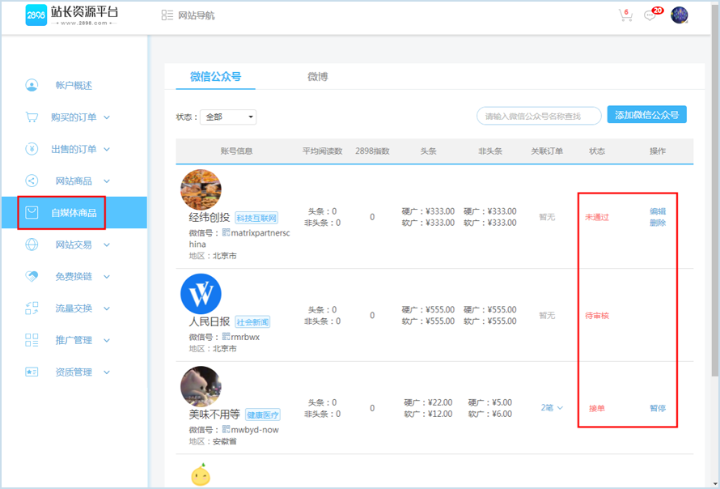Click the 网站导航 grid icon

167,15
